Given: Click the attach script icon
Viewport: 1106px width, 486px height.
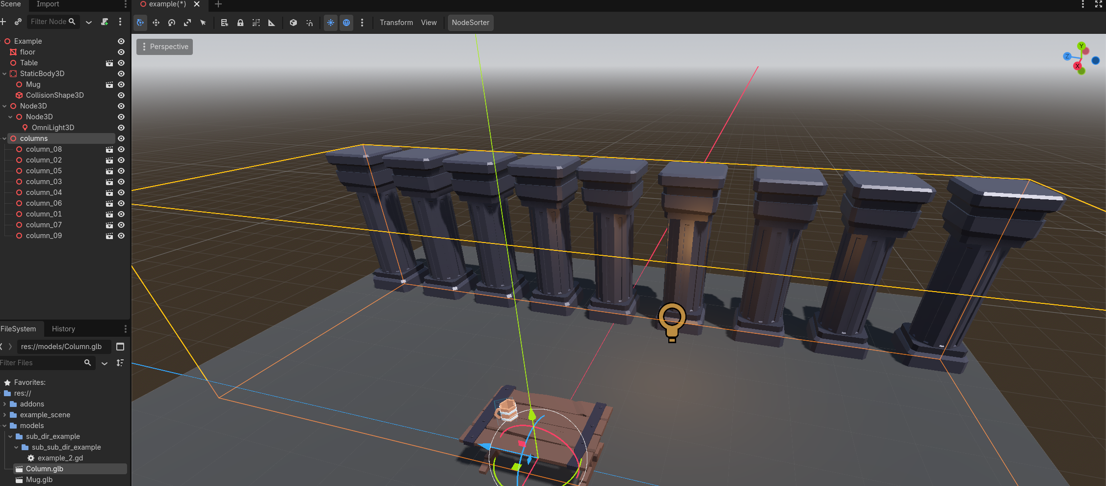Looking at the screenshot, I should (105, 22).
